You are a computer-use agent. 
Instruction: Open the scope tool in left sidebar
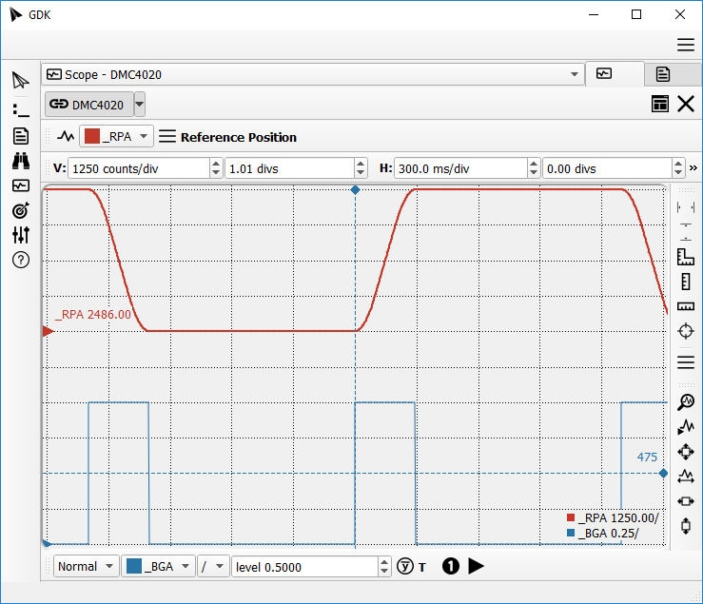point(21,185)
